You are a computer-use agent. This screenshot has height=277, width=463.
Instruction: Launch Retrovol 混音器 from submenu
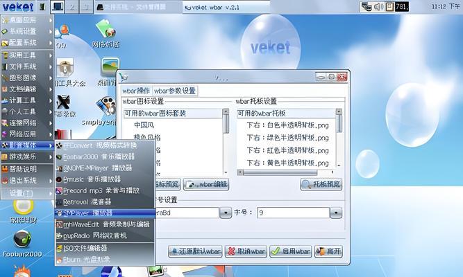point(105,202)
